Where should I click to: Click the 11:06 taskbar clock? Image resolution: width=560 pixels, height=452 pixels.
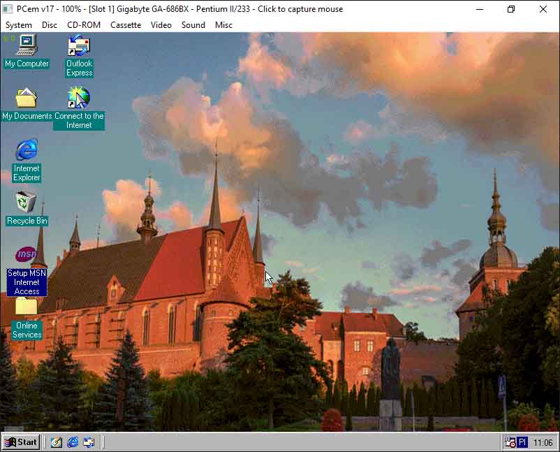tap(543, 443)
